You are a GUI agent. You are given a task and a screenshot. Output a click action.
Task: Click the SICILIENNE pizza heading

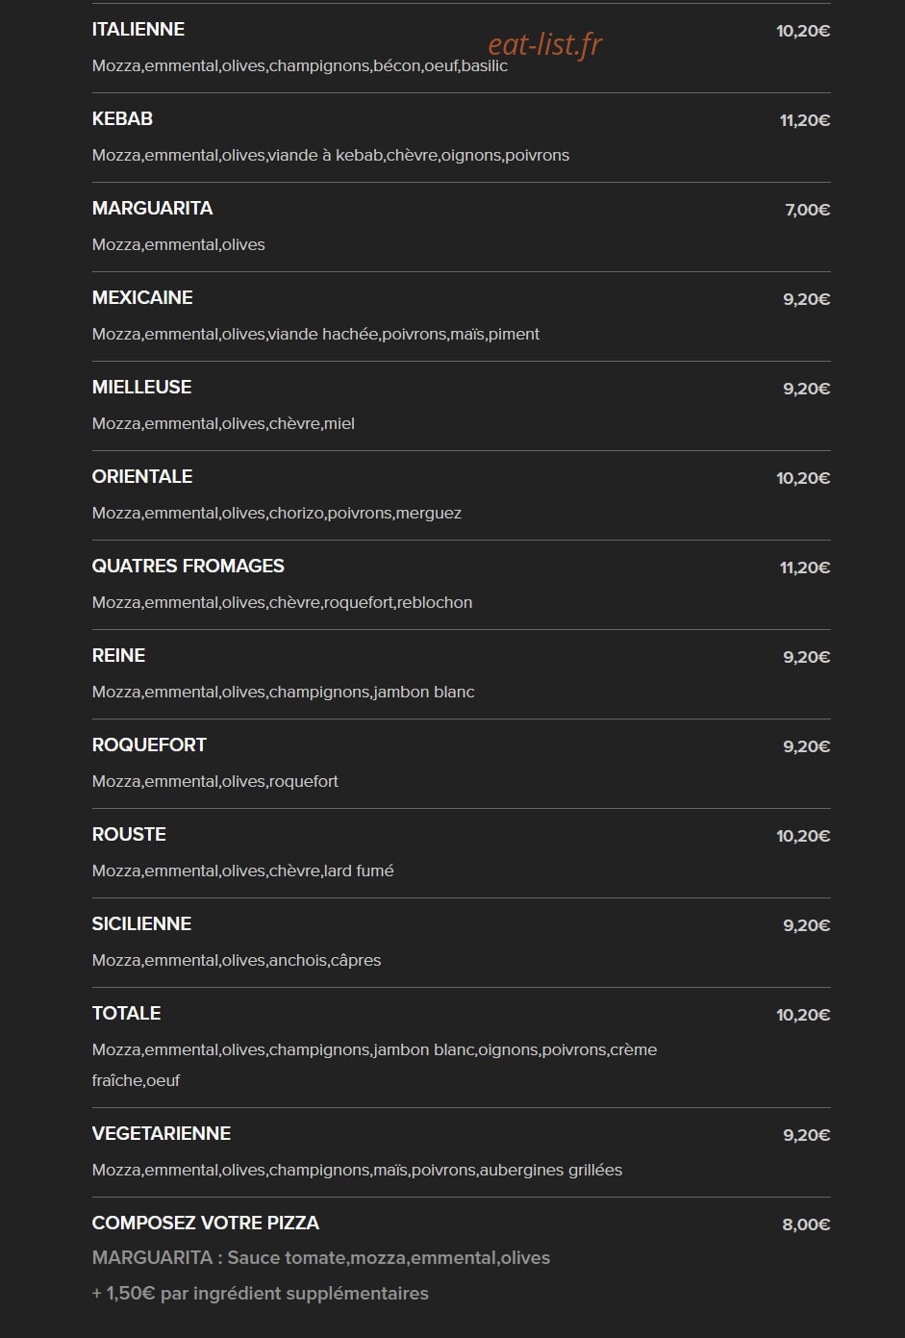click(141, 924)
